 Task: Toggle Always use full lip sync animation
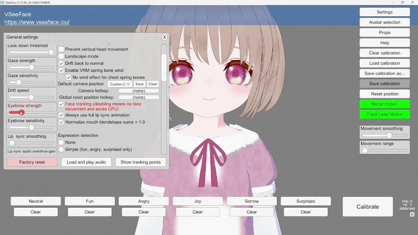tap(61, 115)
